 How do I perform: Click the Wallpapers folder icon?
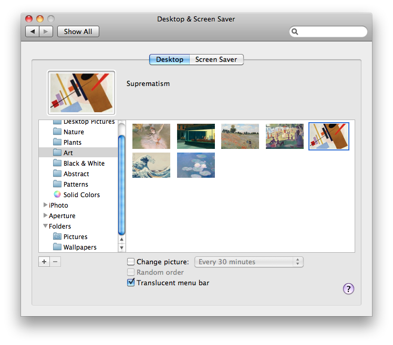point(57,246)
